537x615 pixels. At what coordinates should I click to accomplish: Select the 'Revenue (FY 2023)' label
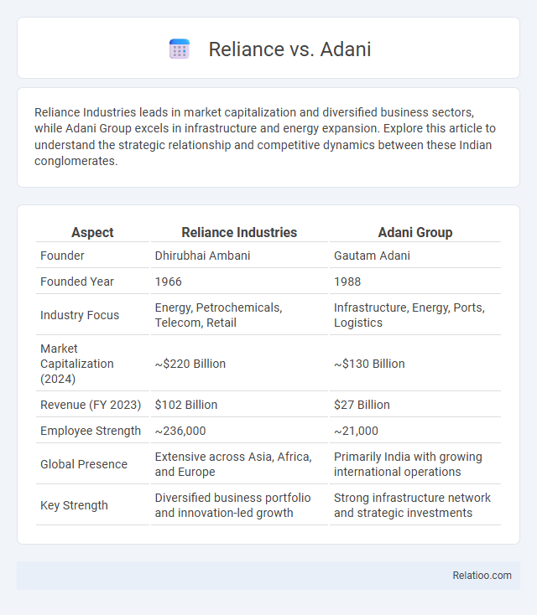point(91,405)
